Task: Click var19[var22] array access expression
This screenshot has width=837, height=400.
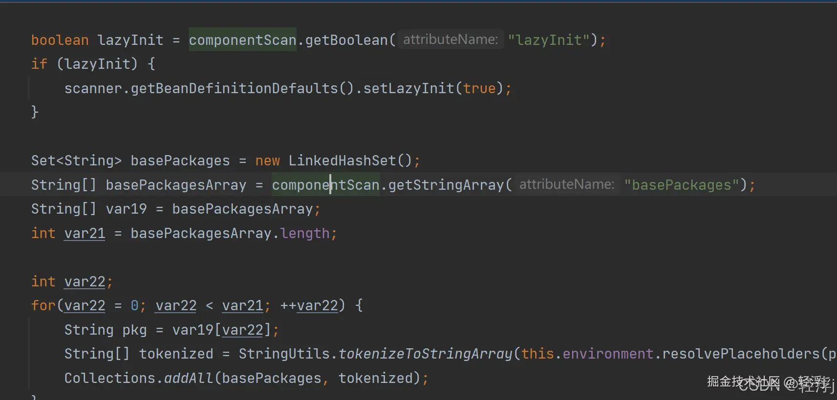Action: [x=221, y=330]
